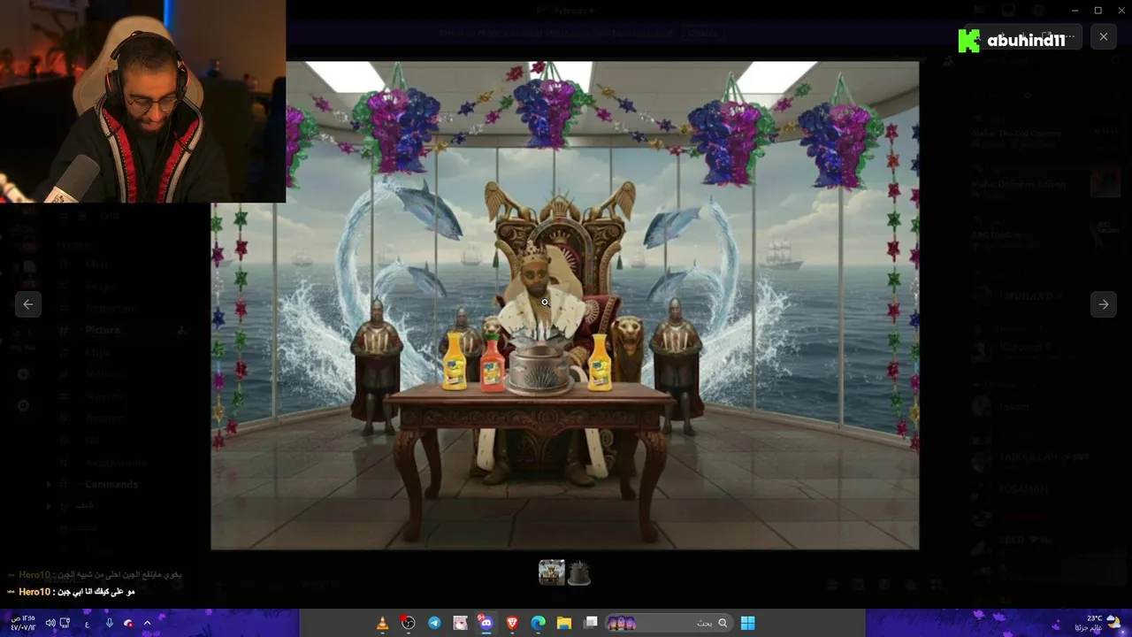Viewport: 1132px width, 637px height.
Task: Switch to Discord in the taskbar
Action: pos(486,623)
